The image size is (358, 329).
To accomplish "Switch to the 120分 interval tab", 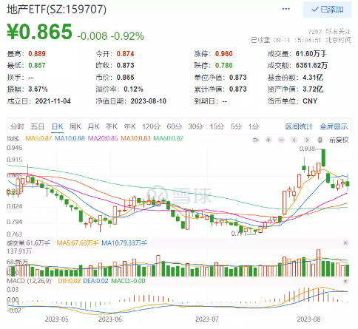I will point(151,126).
